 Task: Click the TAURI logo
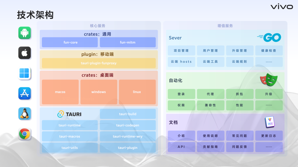pos(69,114)
